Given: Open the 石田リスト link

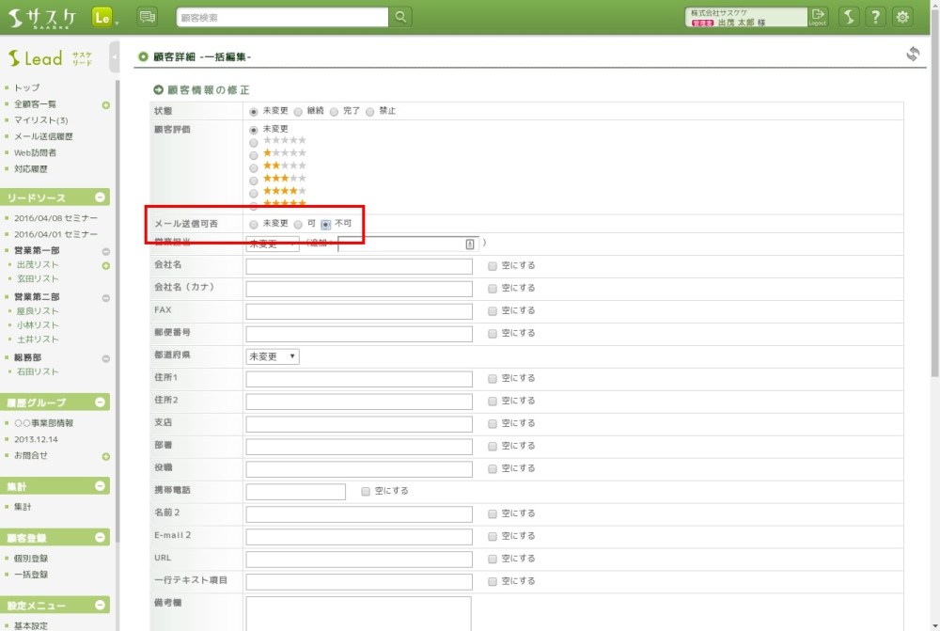Looking at the screenshot, I should coord(38,371).
